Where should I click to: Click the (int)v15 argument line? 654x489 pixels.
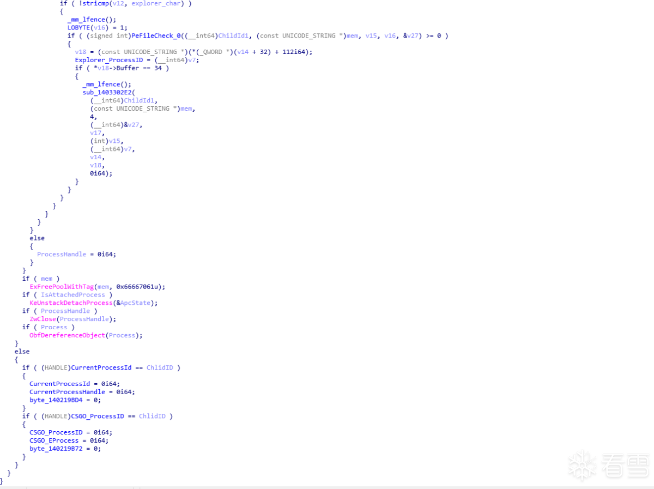107,141
